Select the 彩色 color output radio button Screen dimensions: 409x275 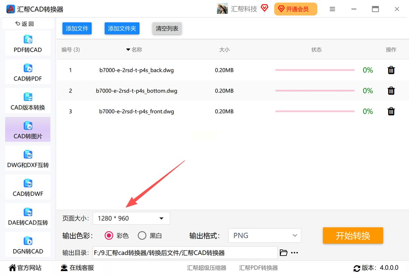coord(109,236)
